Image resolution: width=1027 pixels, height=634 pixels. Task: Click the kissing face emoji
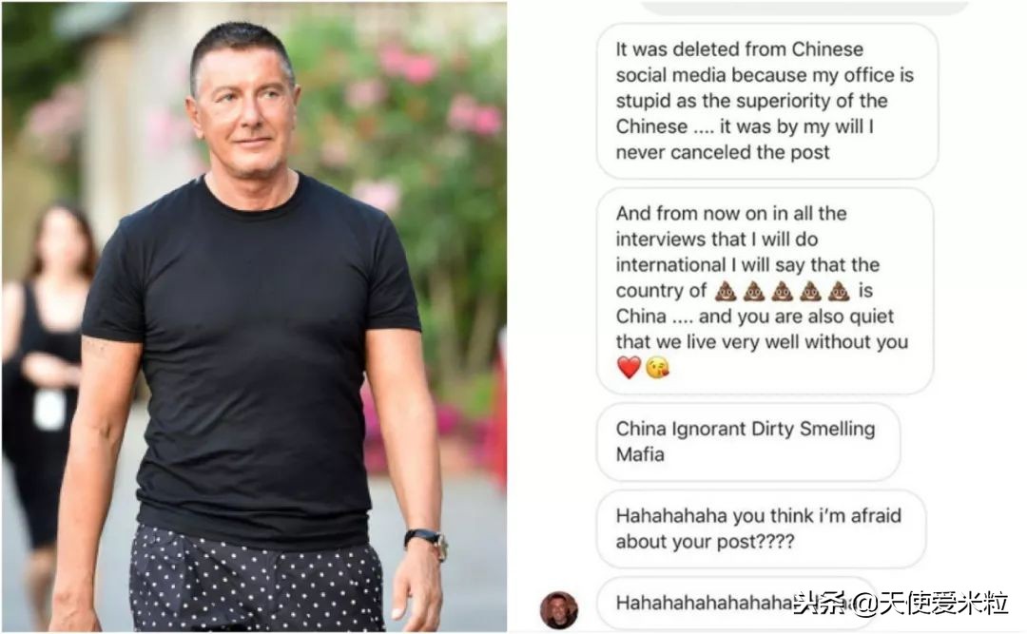[x=658, y=368]
